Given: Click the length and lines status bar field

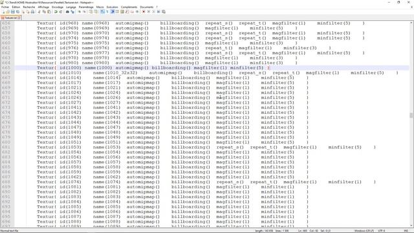Looking at the screenshot, I should tap(272, 231).
